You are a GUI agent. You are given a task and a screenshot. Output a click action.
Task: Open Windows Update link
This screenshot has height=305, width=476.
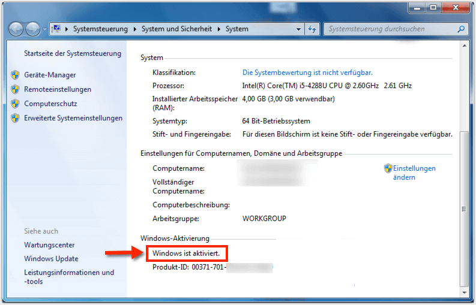click(x=51, y=259)
